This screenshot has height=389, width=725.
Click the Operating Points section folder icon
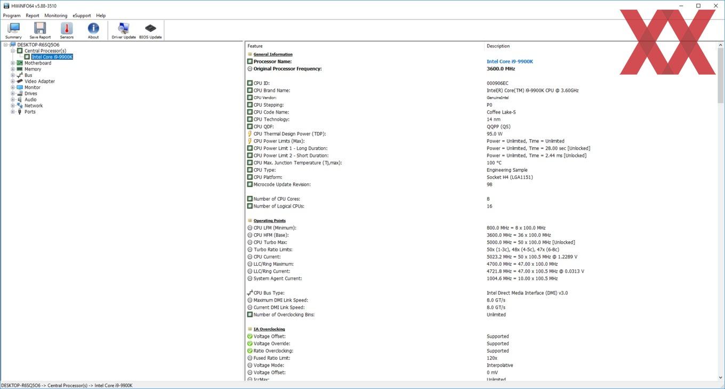[x=249, y=221]
